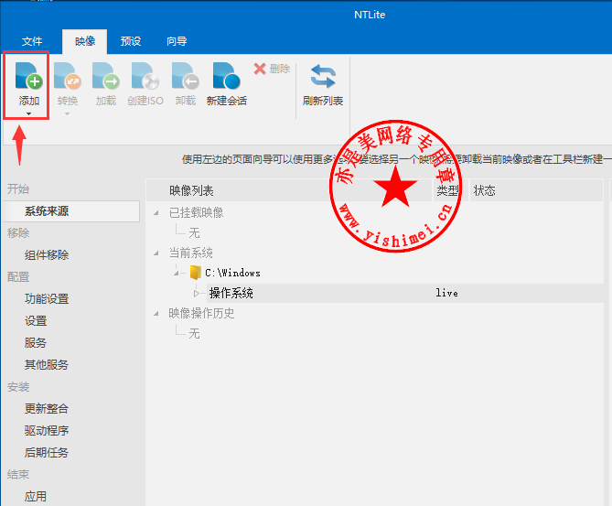Click the 加载 (Load) icon
This screenshot has width=612, height=506.
(106, 76)
